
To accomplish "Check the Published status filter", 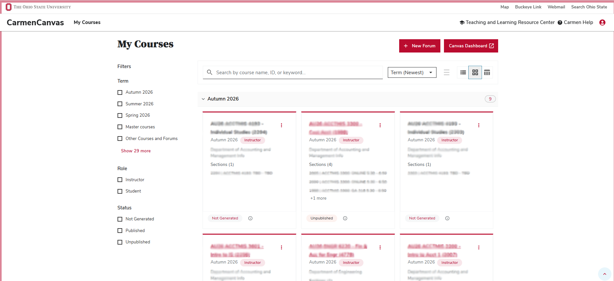I will tap(120, 230).
